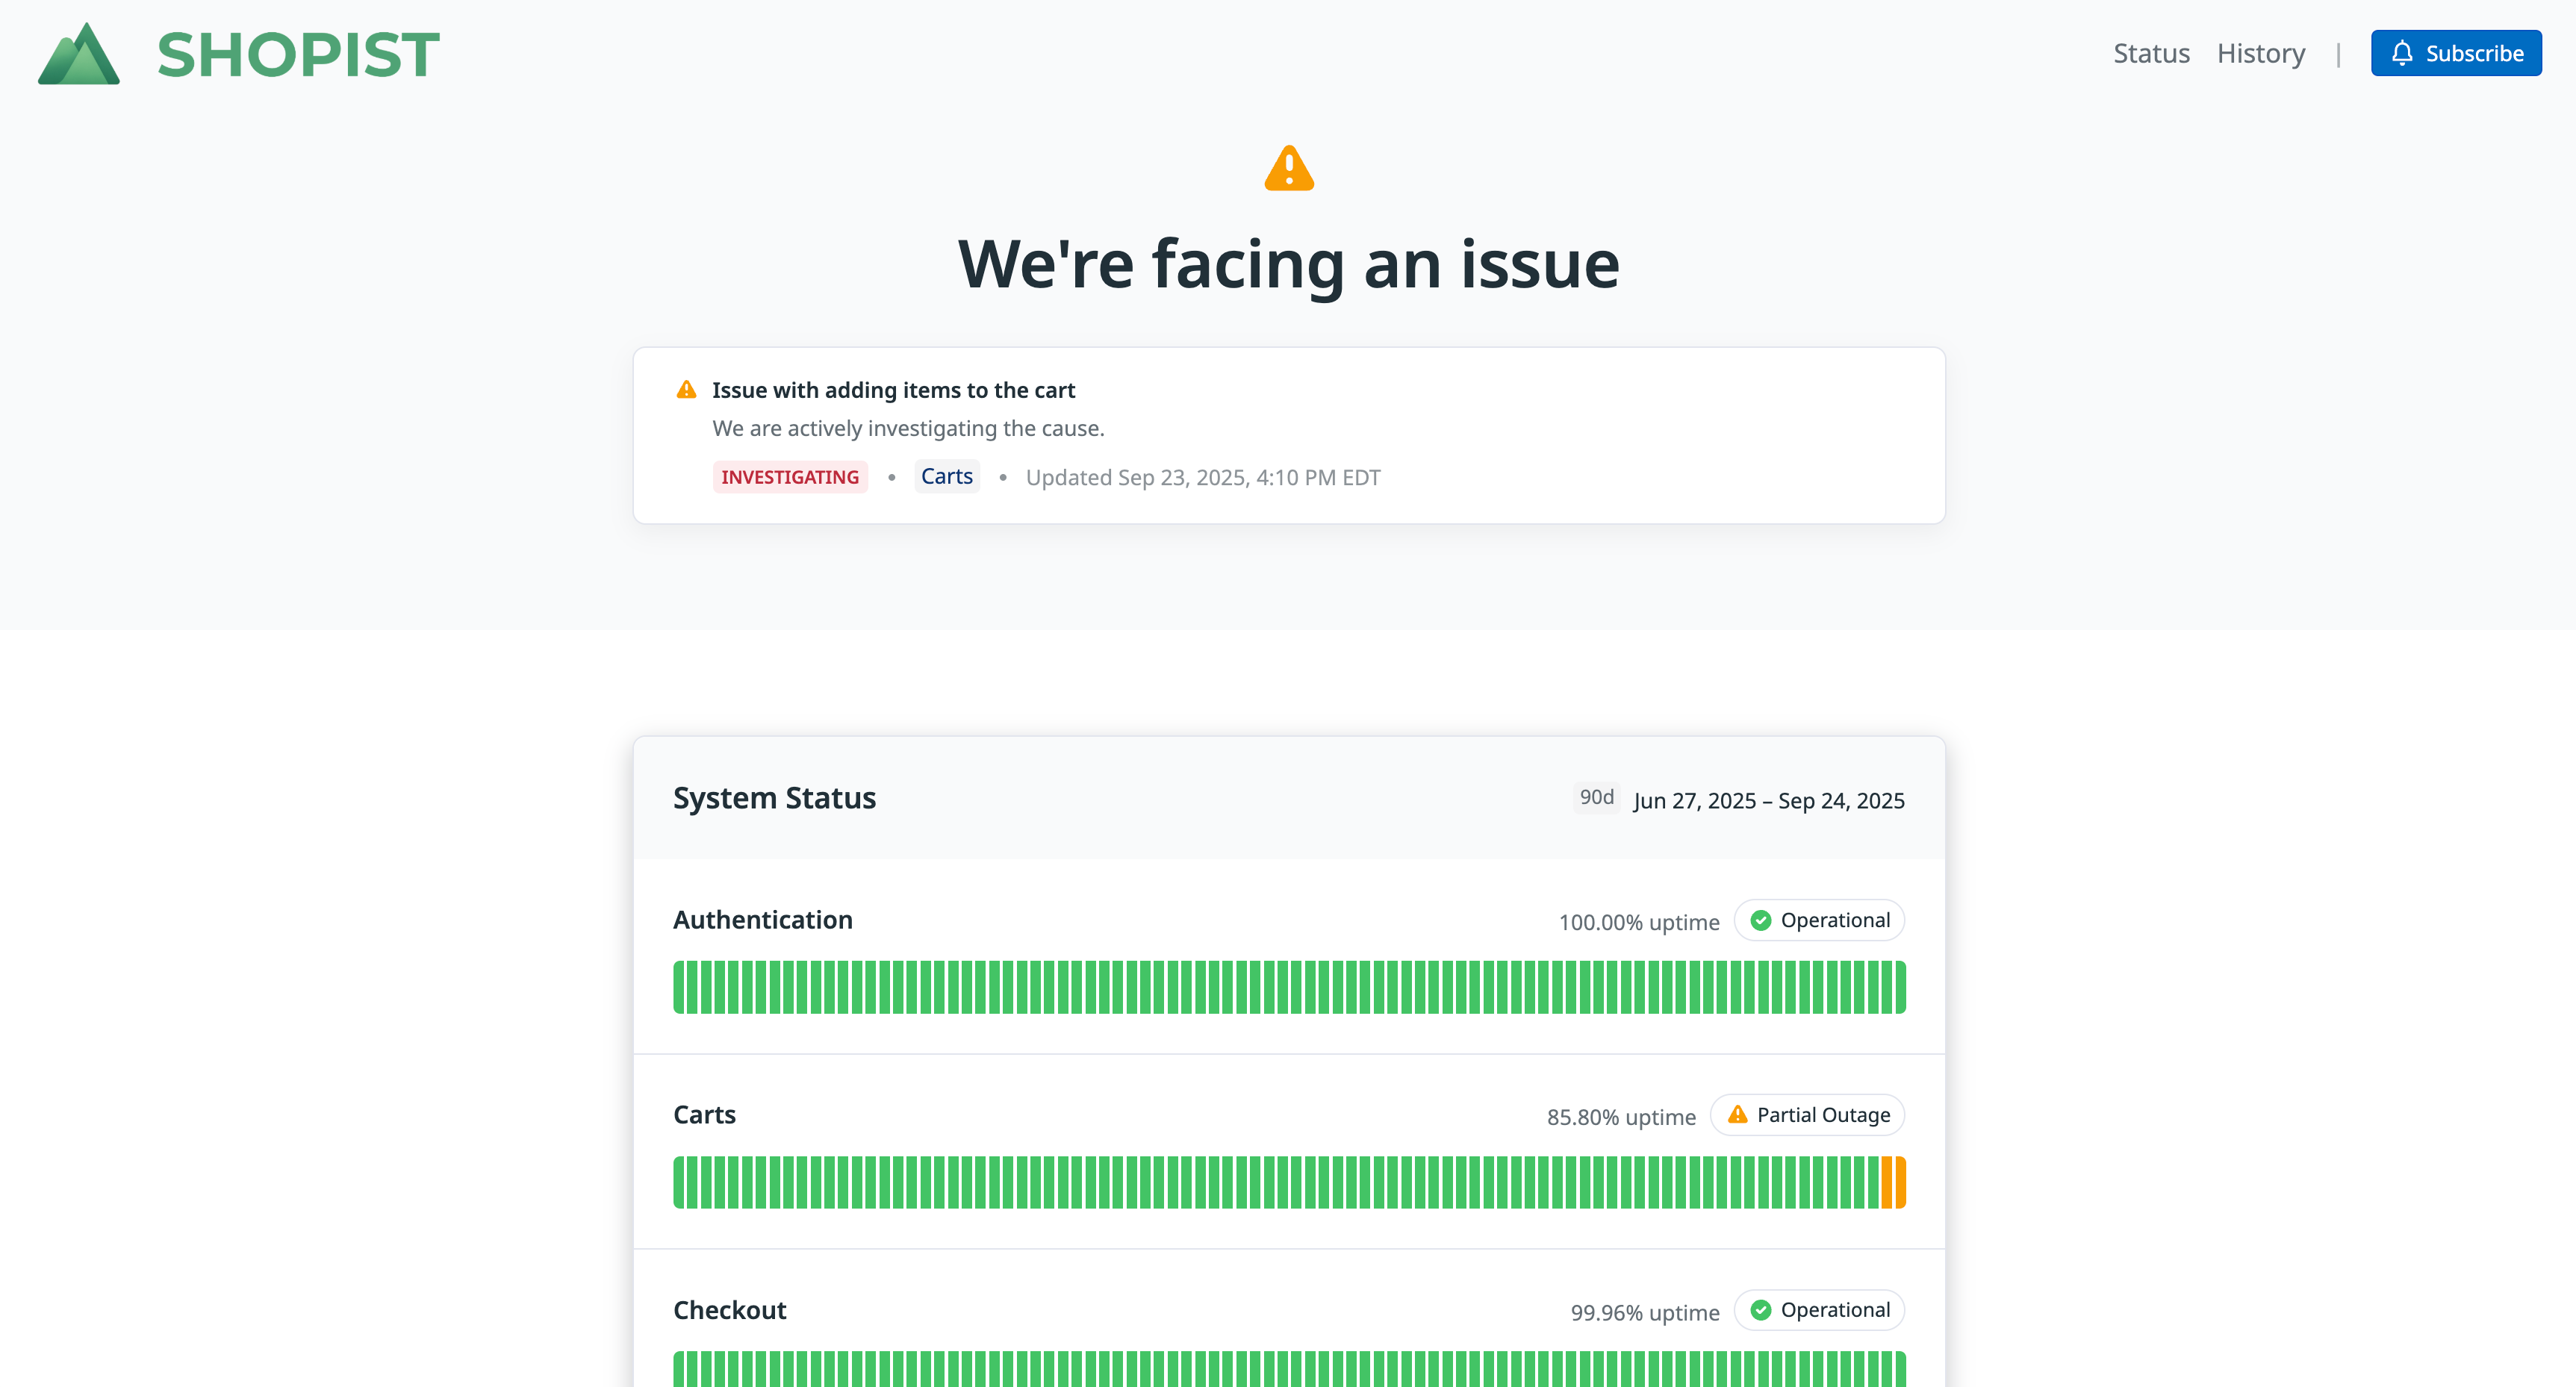Click the warning icon inside the Partial Outage badge

pos(1738,1113)
